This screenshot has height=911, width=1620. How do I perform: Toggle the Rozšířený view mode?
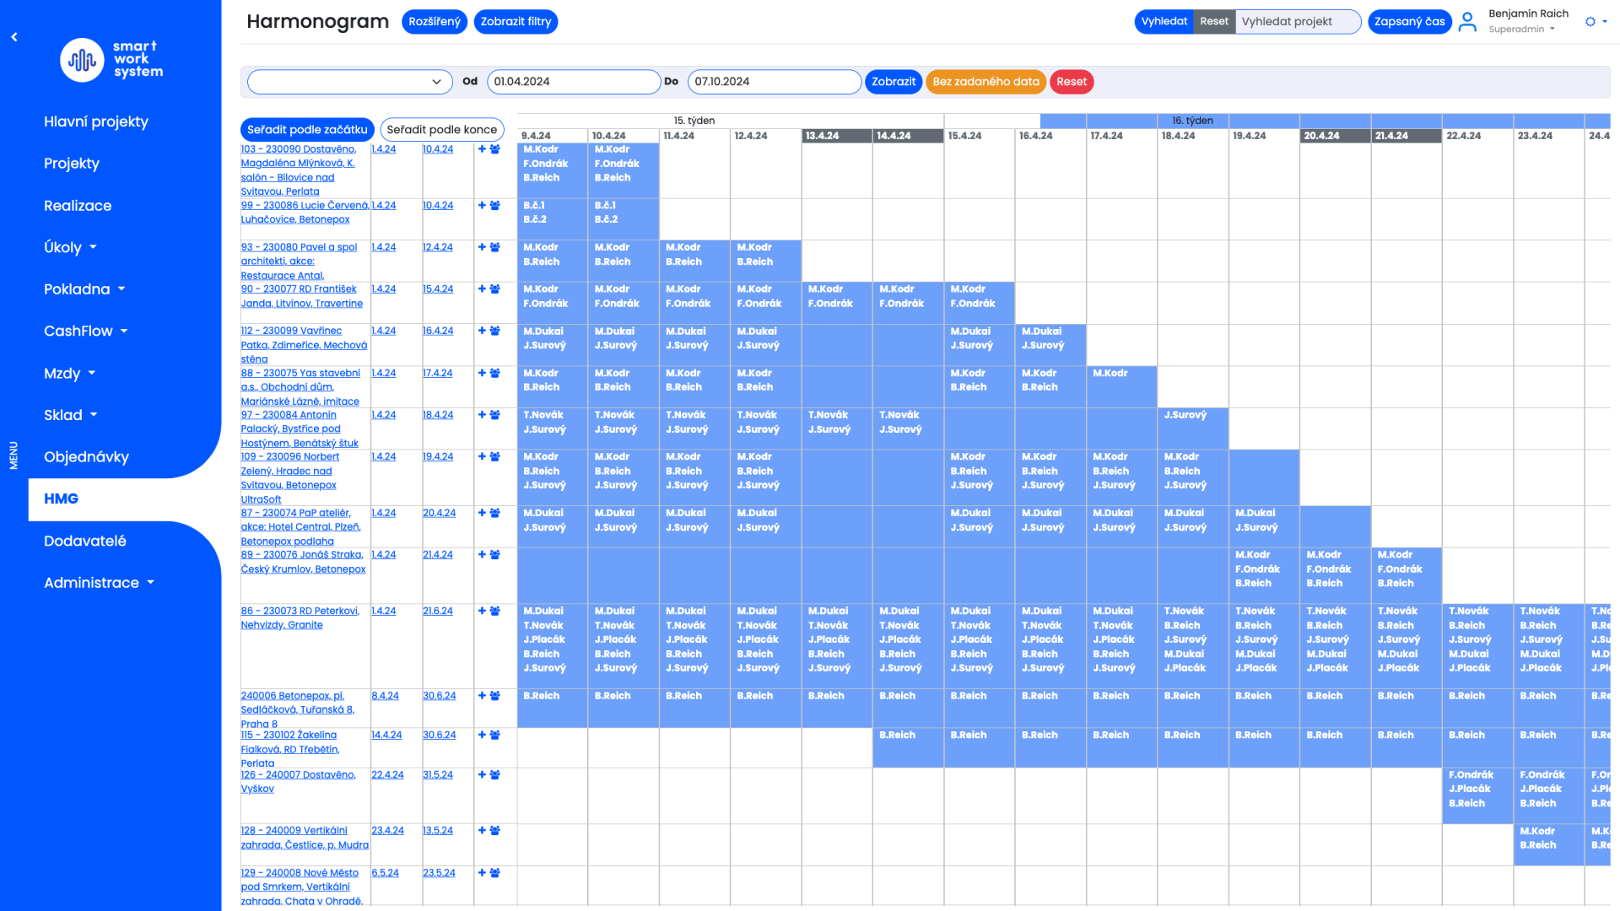(x=435, y=22)
